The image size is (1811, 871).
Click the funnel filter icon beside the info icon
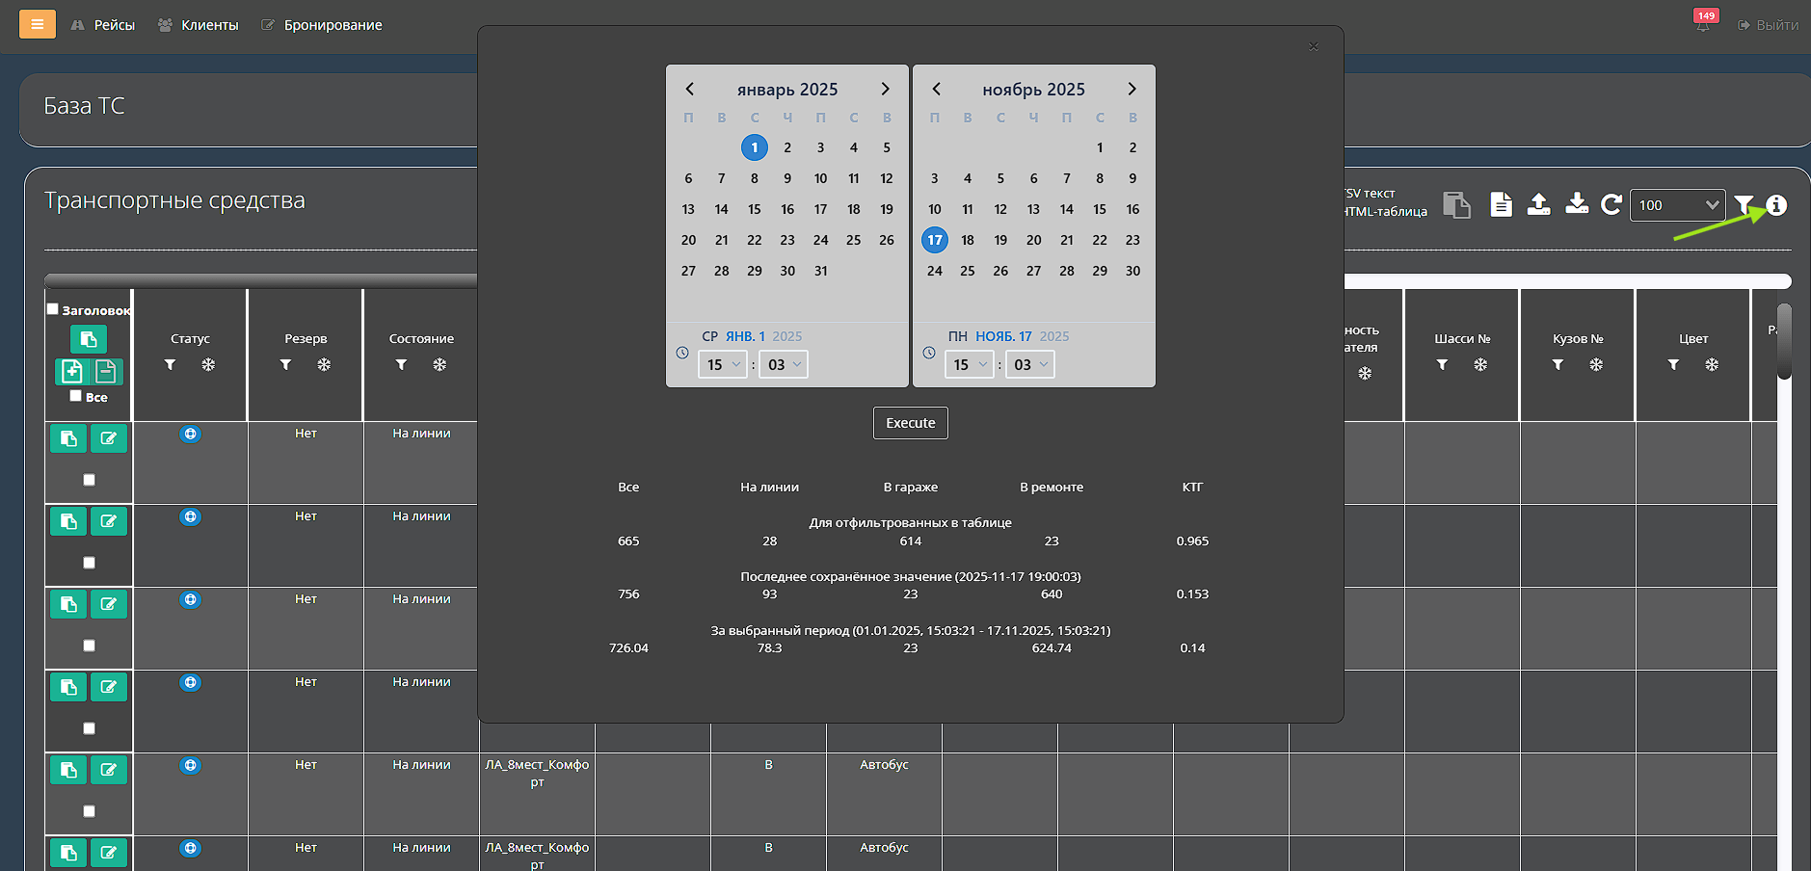[1744, 205]
